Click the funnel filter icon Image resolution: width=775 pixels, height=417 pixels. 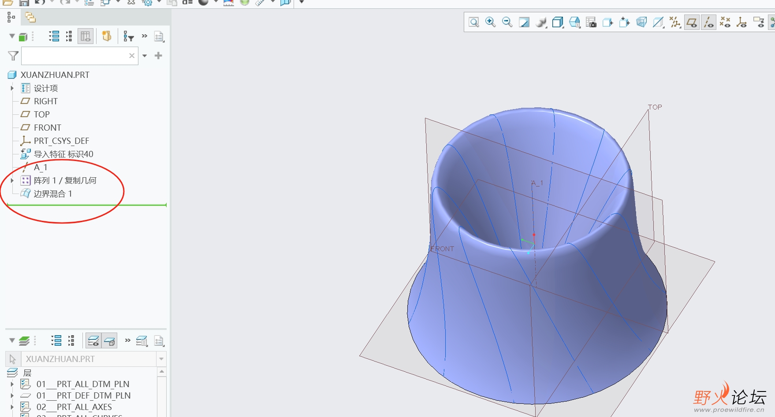(13, 56)
